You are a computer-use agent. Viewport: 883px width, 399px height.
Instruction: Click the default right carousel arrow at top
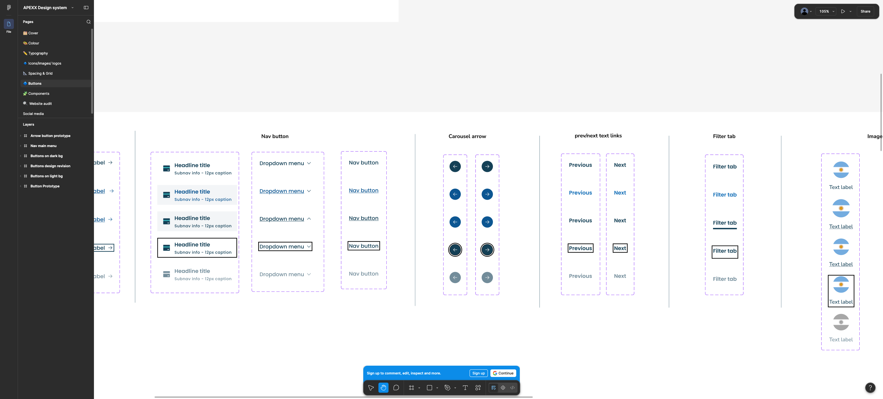coord(487,167)
